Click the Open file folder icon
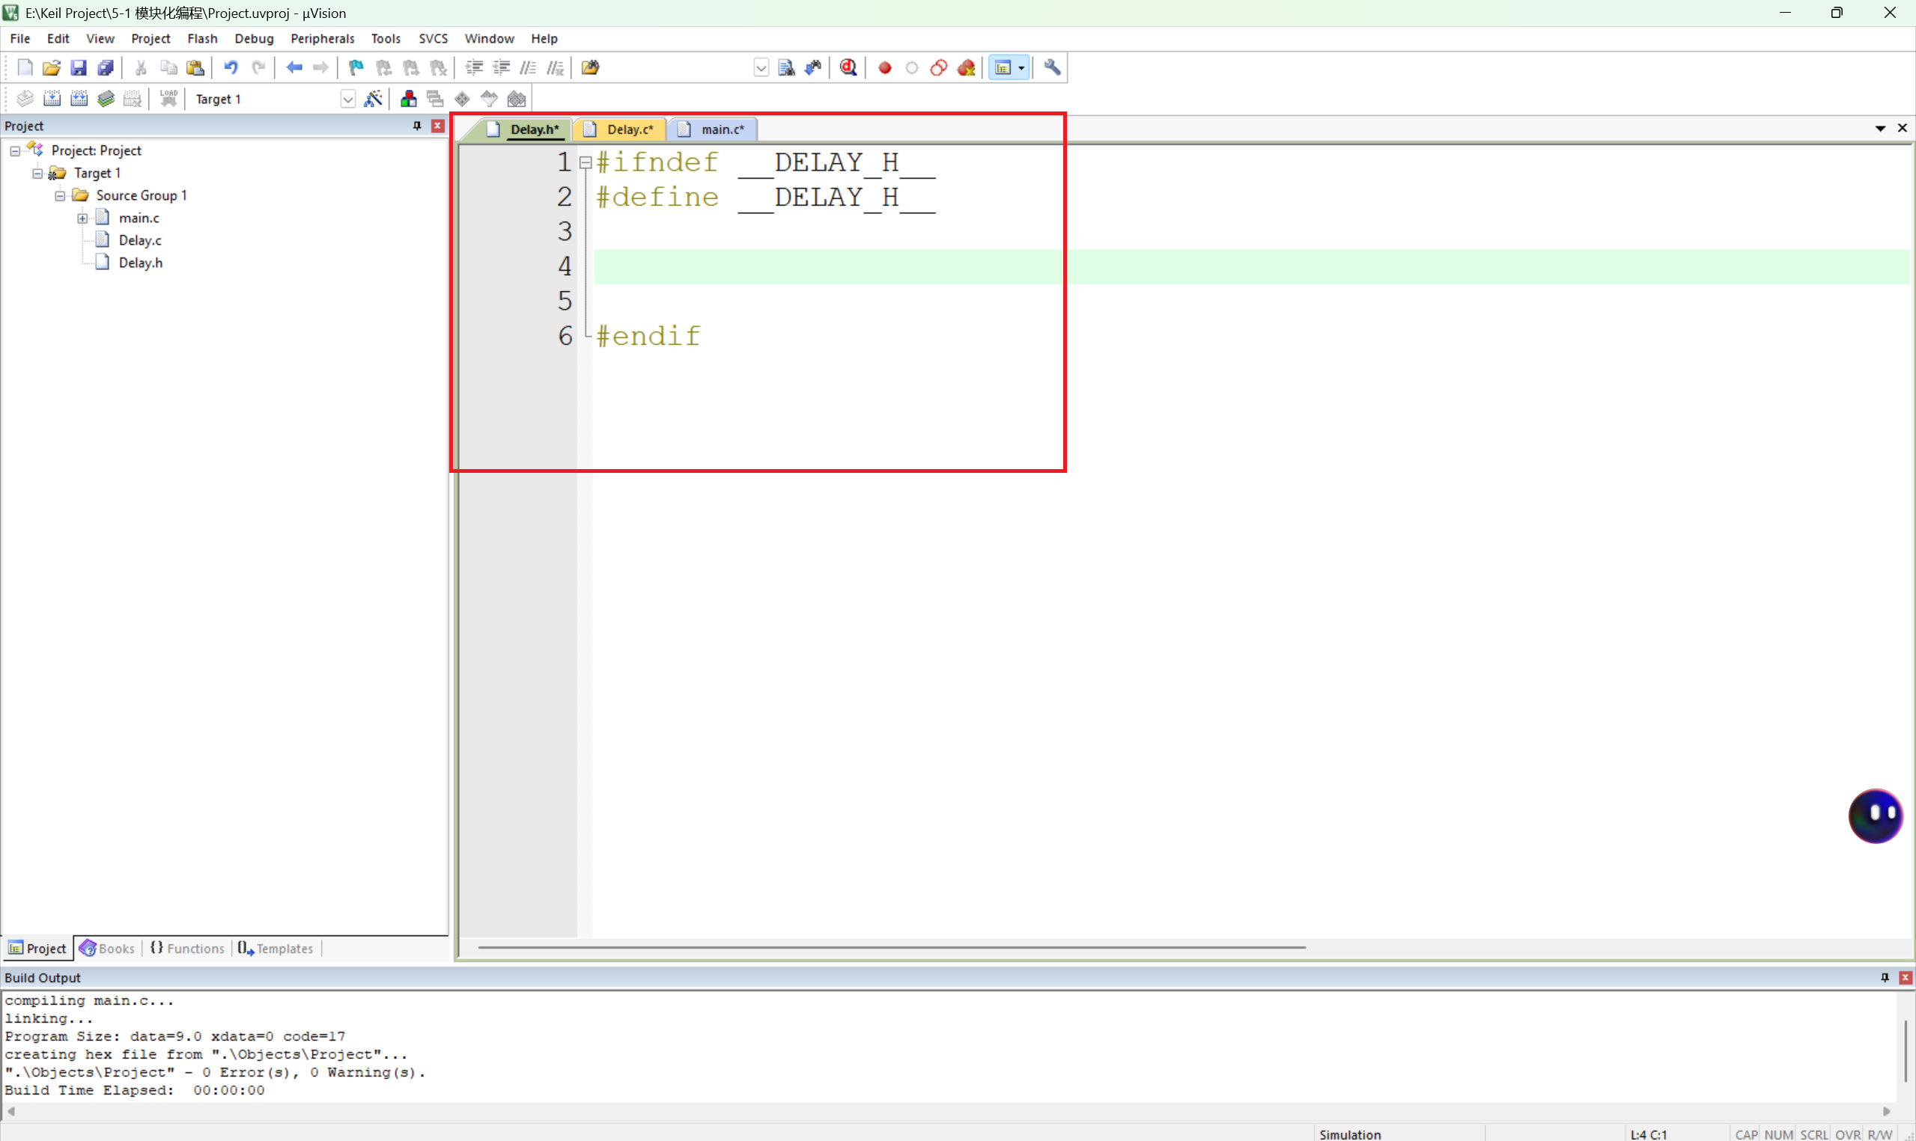The image size is (1916, 1141). click(x=52, y=67)
